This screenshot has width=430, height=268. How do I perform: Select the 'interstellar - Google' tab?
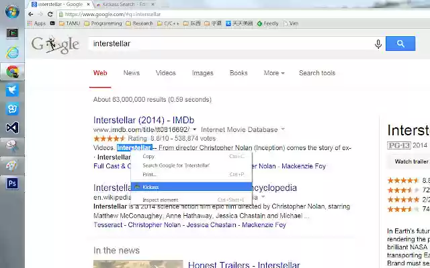(59, 5)
